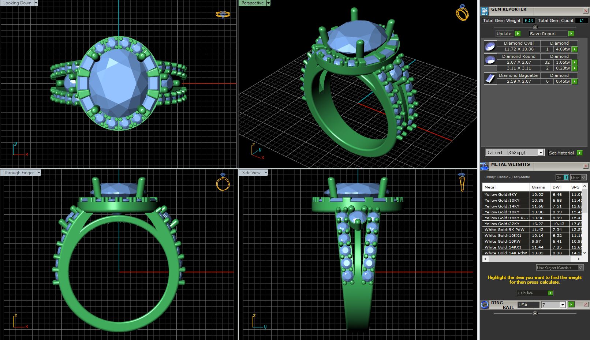Click the Side View ring orientation icon
The height and width of the screenshot is (340, 590).
pyautogui.click(x=462, y=182)
